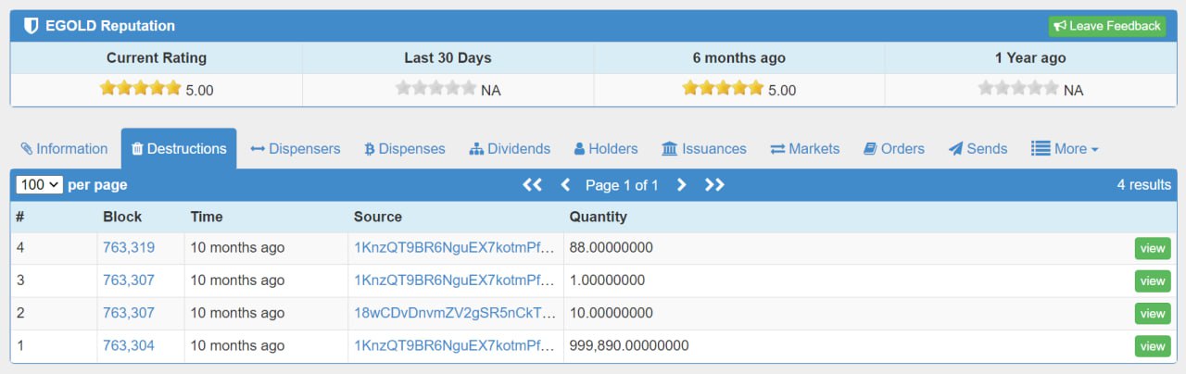
Task: Click the double-arrow icon on Dispensers
Action: (258, 148)
